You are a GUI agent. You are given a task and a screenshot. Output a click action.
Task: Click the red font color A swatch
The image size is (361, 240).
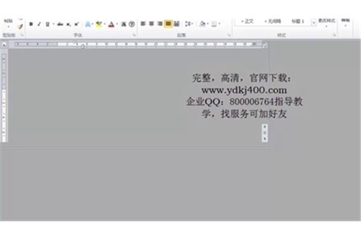point(111,24)
